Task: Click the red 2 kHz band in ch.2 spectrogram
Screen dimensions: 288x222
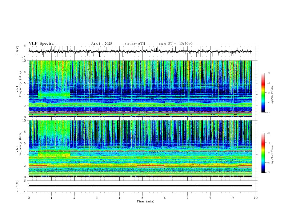Action: point(140,165)
